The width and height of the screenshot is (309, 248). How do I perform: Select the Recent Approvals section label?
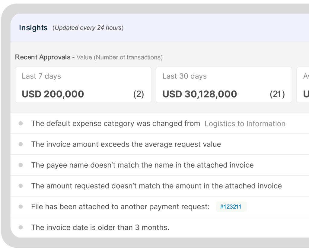[x=45, y=57]
